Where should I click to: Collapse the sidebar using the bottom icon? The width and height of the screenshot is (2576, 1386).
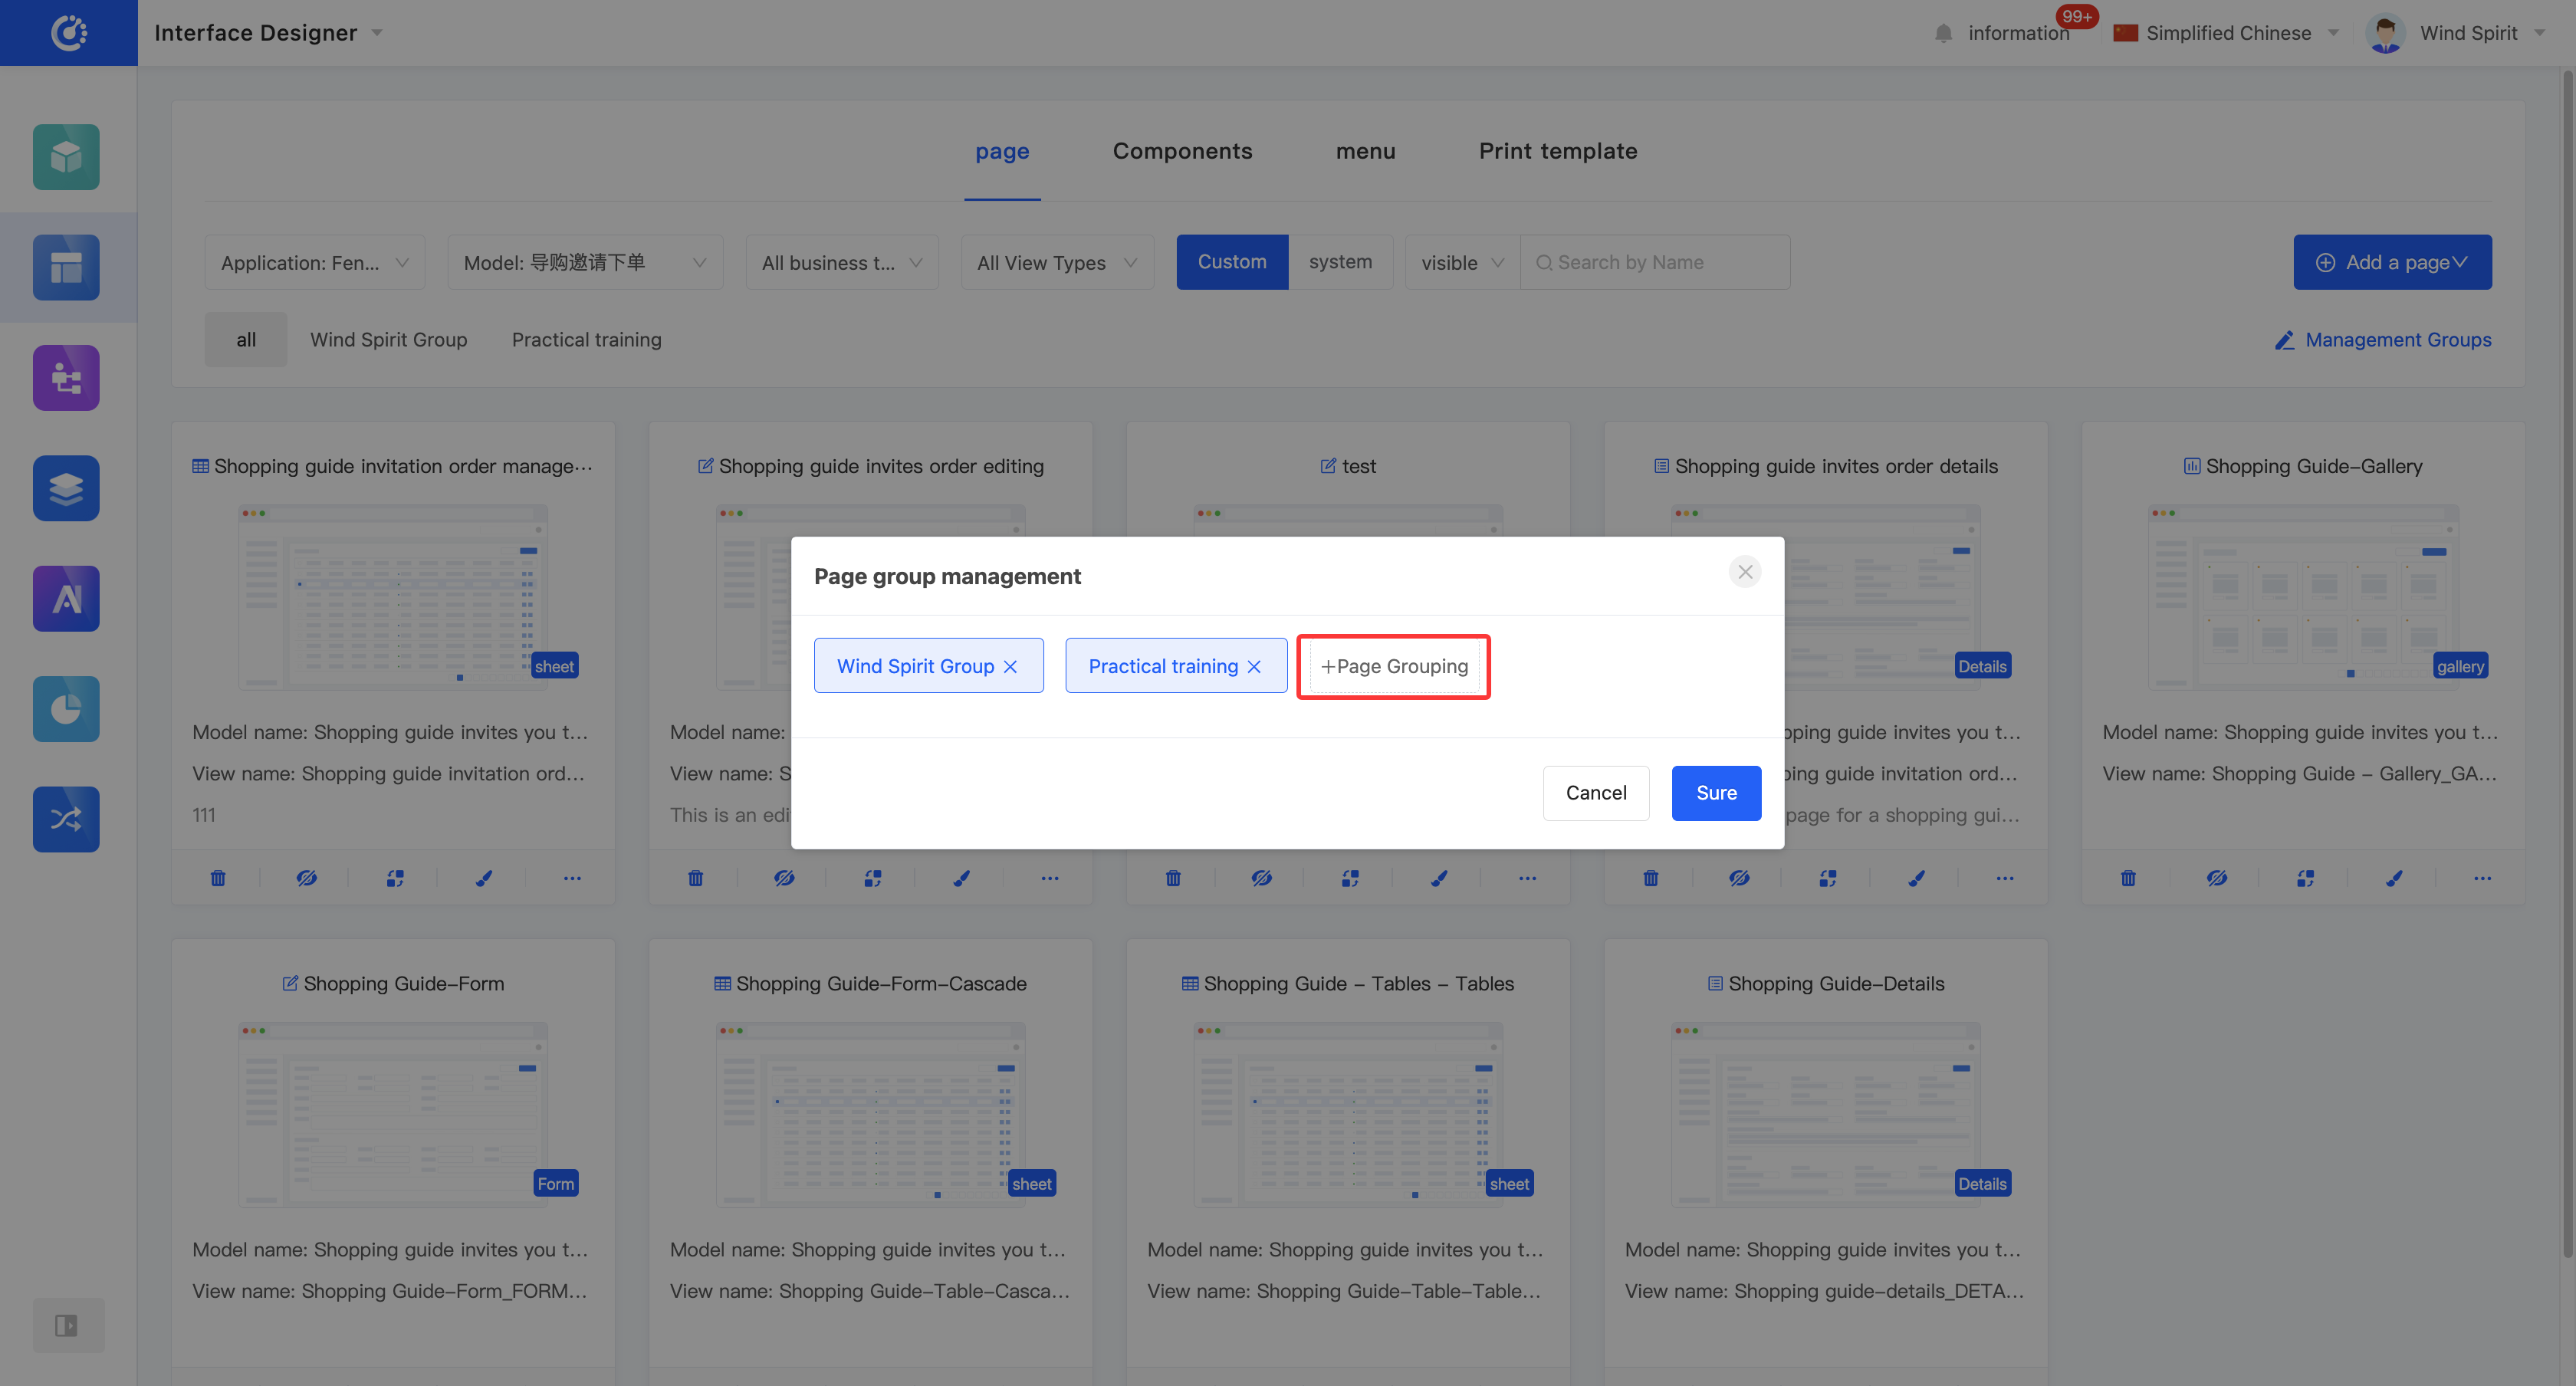click(x=66, y=1325)
